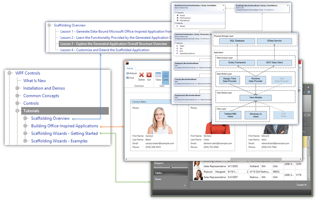Click the Exit icon in ribbon
This screenshot has height=200, width=317.
click(x=149, y=75)
